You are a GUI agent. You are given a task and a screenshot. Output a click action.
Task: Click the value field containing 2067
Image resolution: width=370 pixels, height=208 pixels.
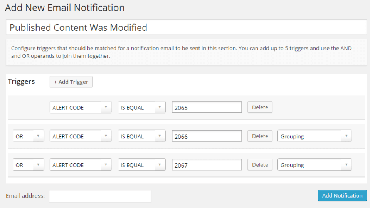coord(207,165)
